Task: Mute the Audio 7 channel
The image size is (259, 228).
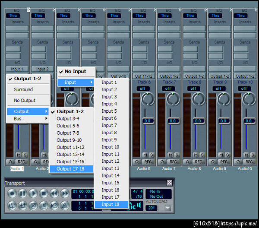Action: [170, 155]
